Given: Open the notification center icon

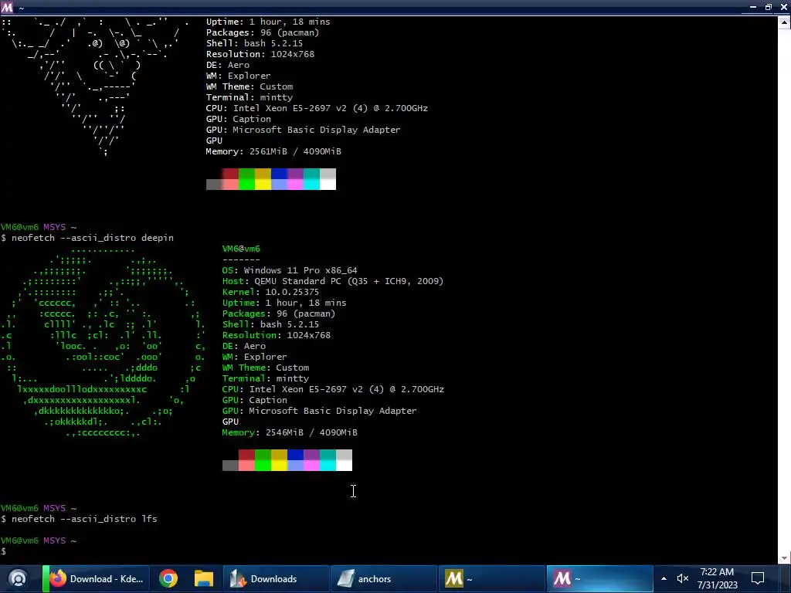Looking at the screenshot, I should coord(758,578).
